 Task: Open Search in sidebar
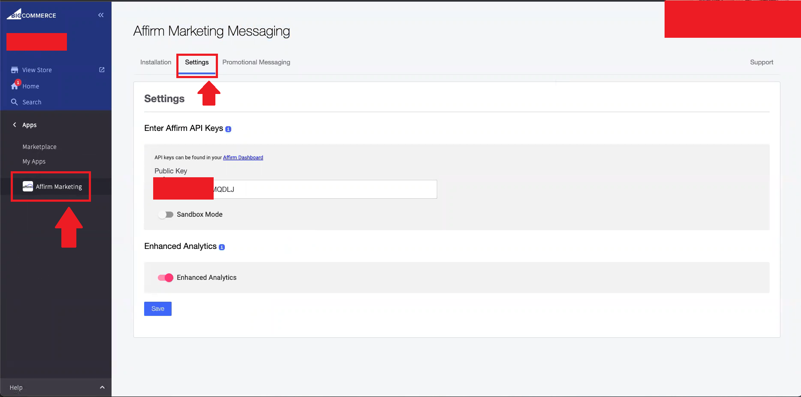click(32, 102)
